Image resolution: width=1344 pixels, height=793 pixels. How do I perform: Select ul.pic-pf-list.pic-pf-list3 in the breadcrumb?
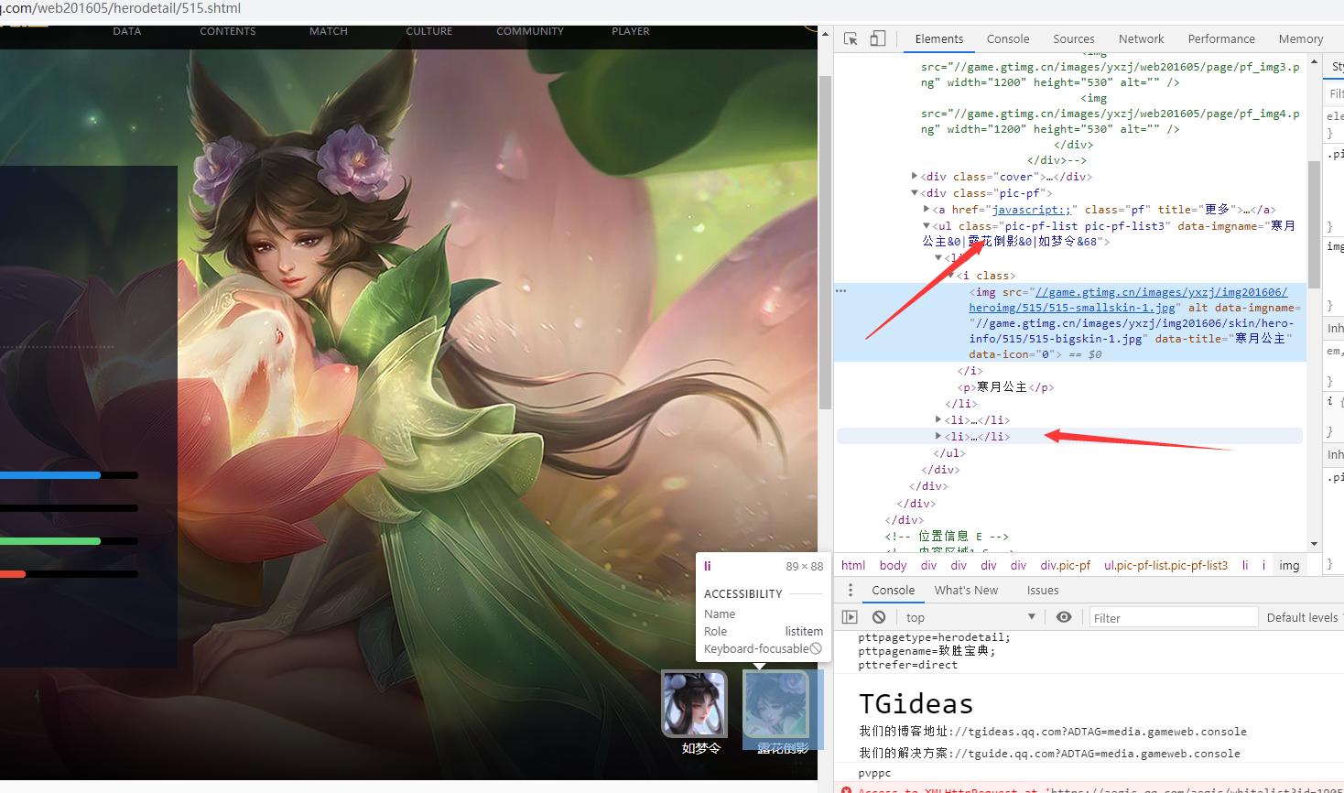click(1165, 565)
